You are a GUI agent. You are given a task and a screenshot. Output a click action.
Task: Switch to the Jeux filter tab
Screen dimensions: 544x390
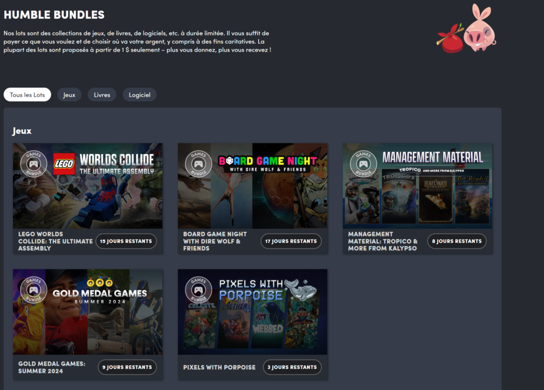pyautogui.click(x=69, y=95)
